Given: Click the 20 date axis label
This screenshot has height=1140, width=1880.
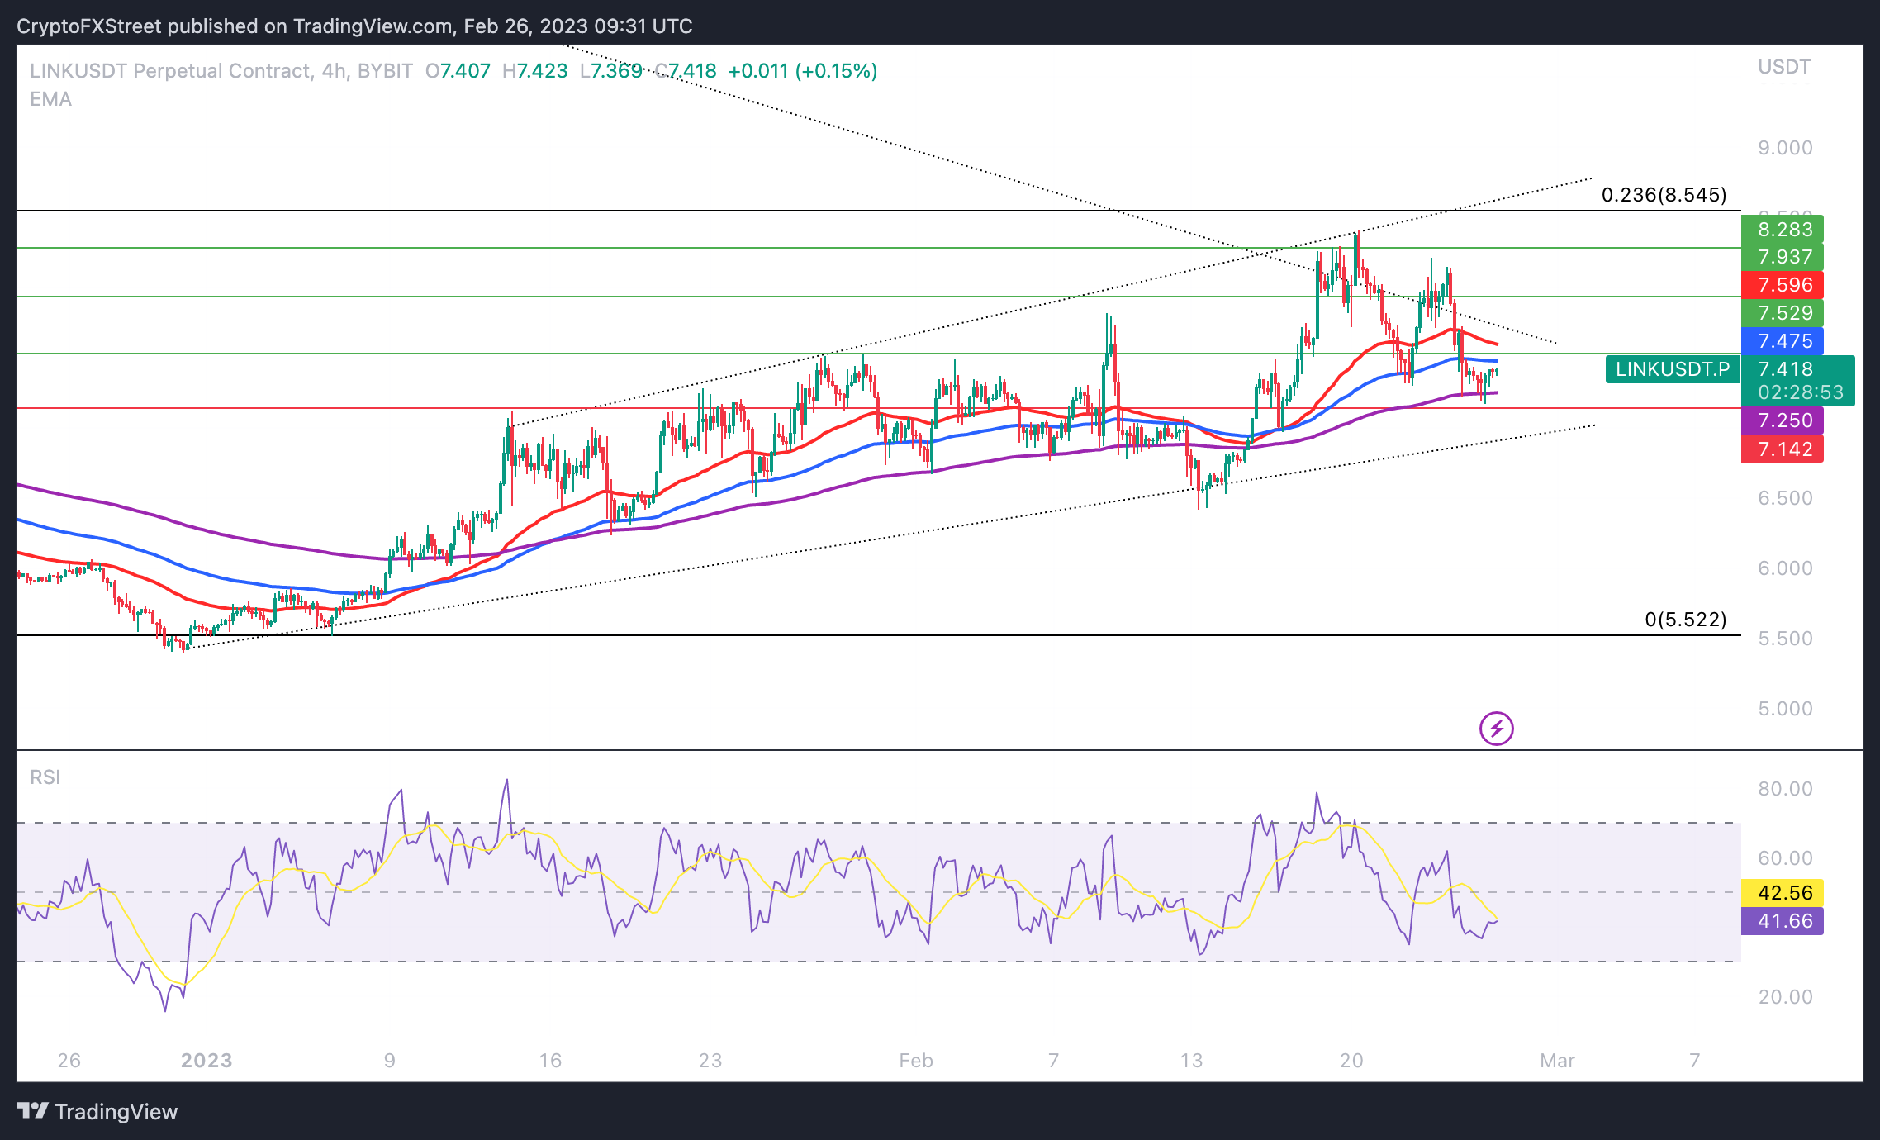Looking at the screenshot, I should (x=1351, y=1061).
